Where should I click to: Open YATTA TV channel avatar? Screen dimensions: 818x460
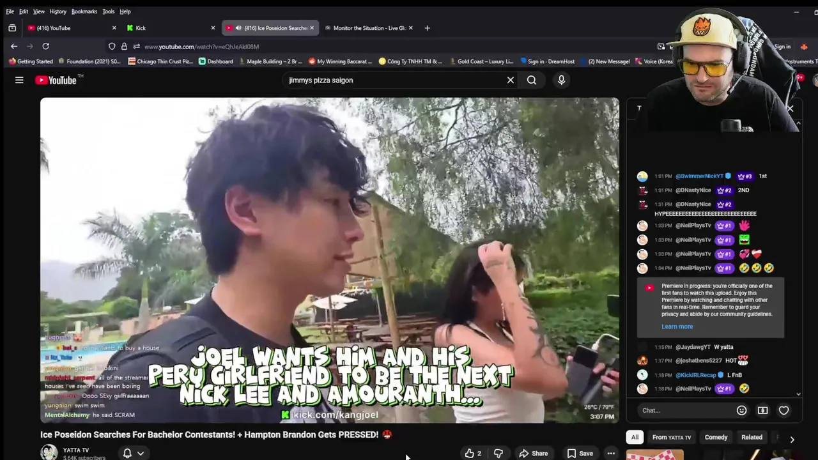point(49,453)
